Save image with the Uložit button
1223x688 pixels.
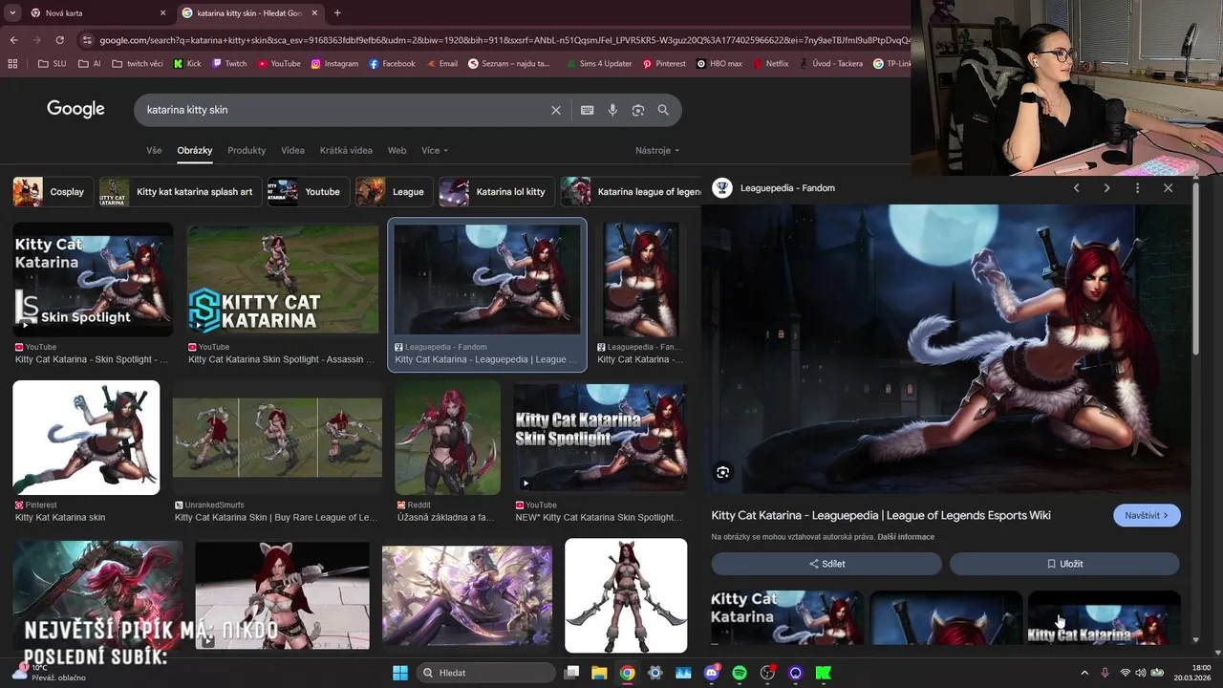1064,564
